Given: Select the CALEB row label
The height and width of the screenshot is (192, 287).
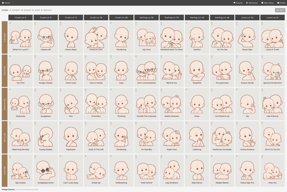Looking at the screenshot, I should [4, 170].
